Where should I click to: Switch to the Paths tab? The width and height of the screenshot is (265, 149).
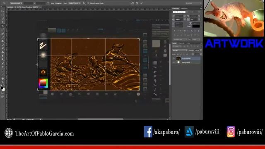click(188, 43)
